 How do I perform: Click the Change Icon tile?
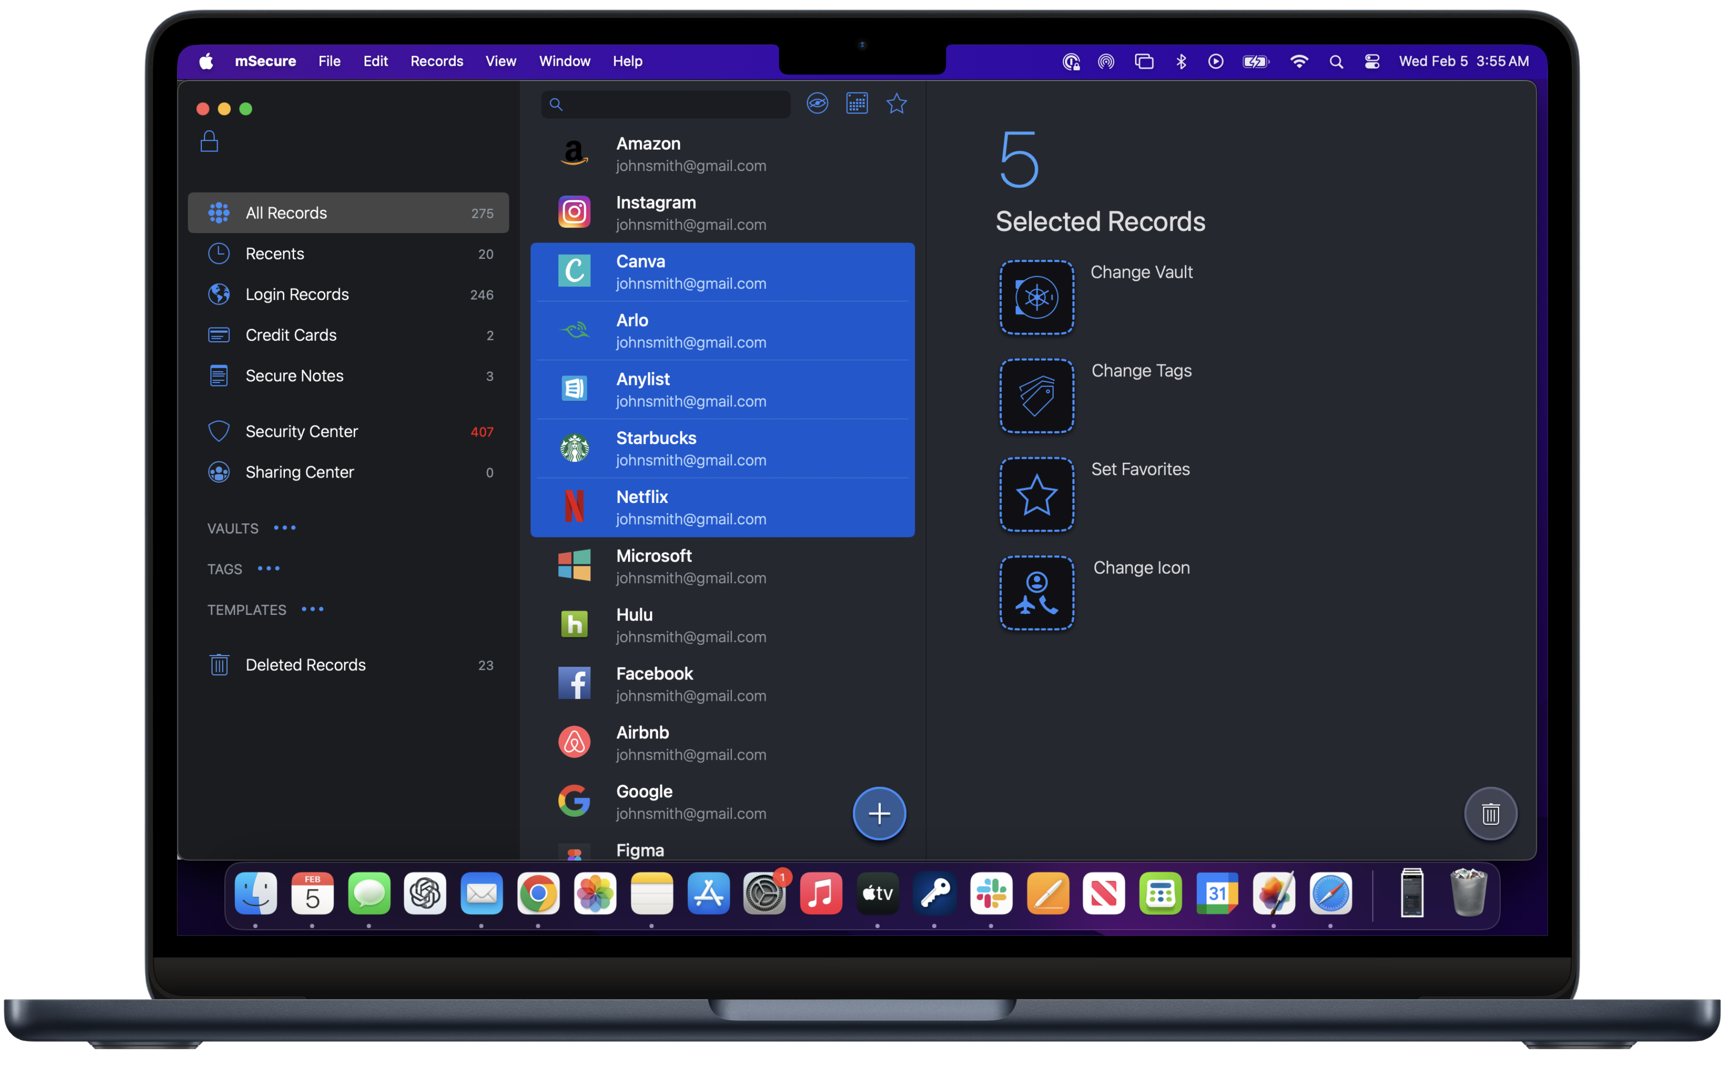(x=1036, y=592)
